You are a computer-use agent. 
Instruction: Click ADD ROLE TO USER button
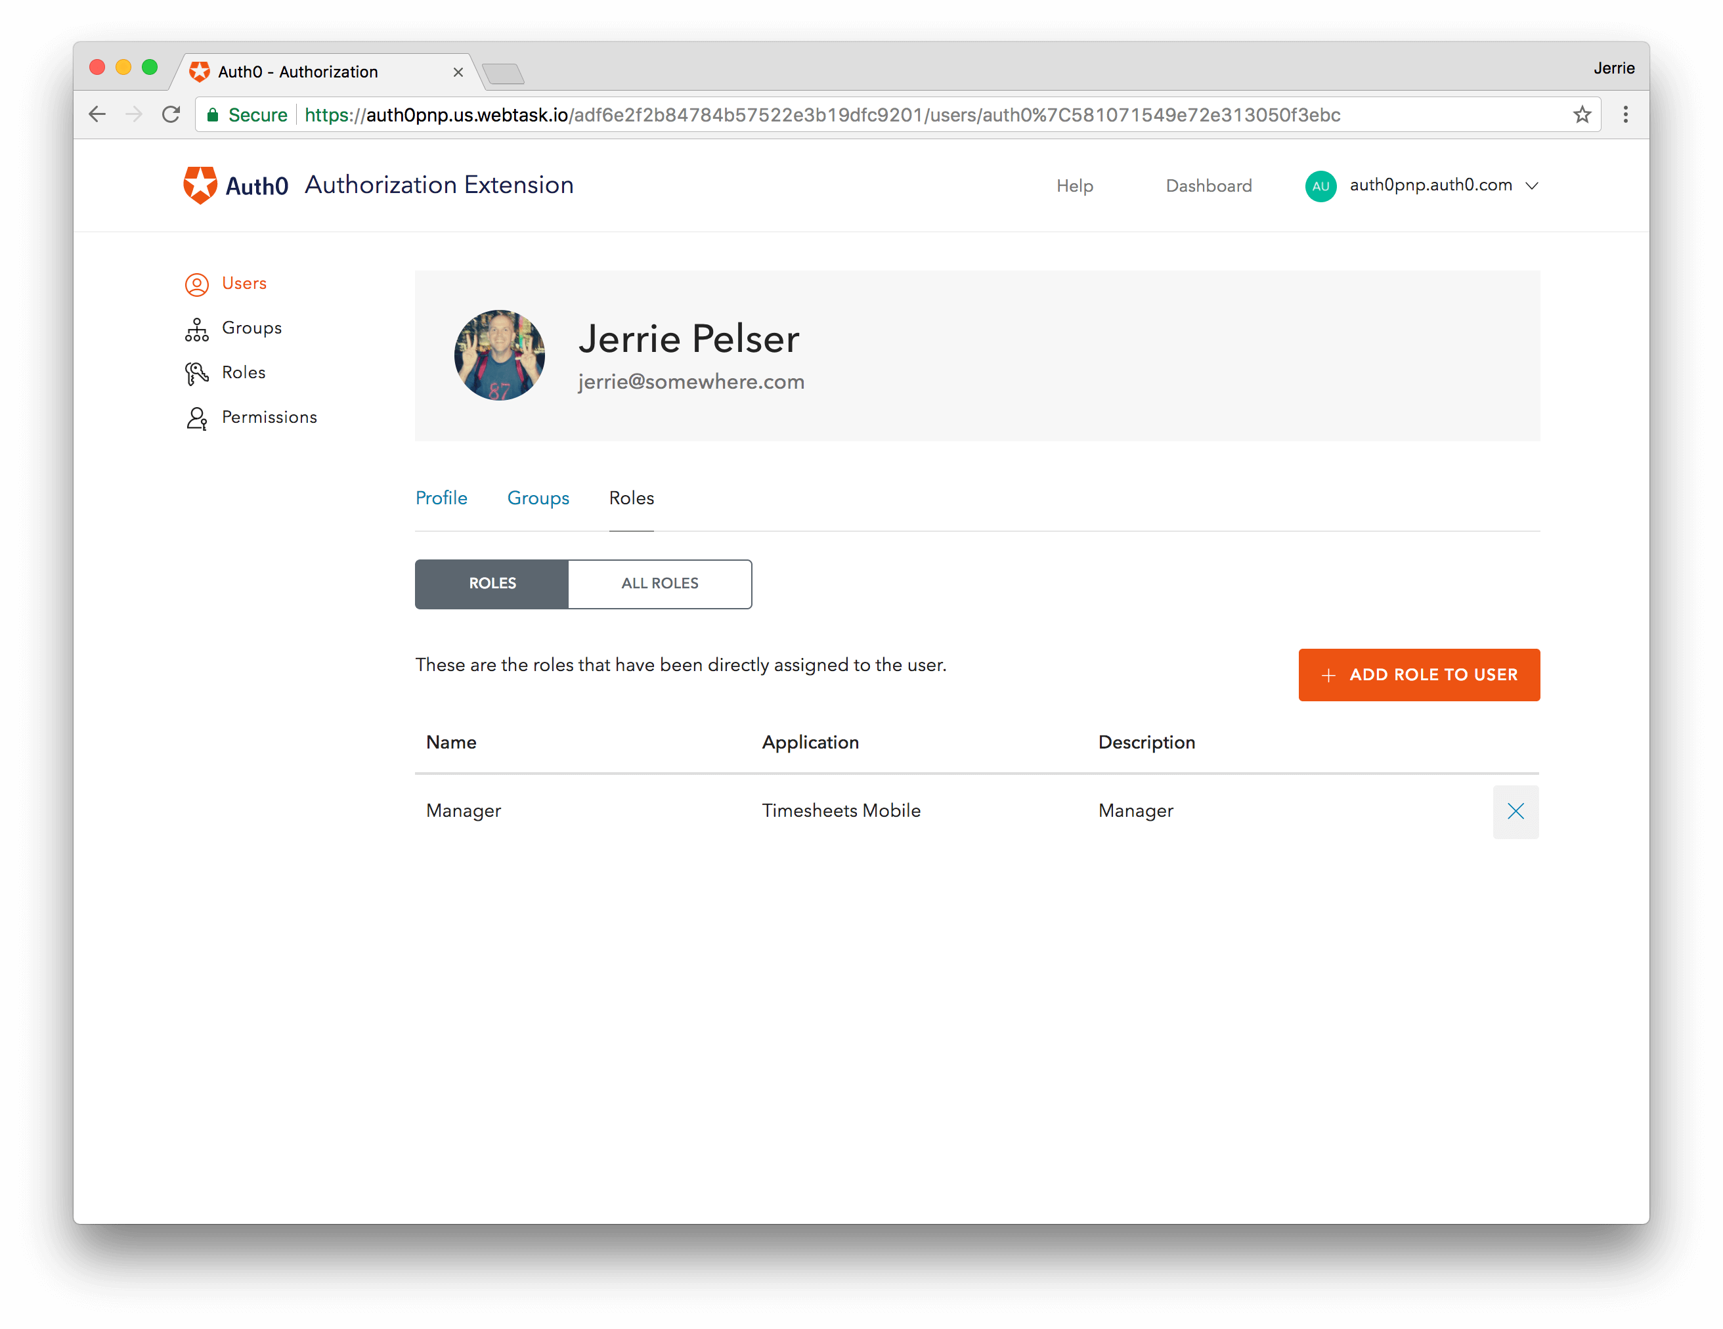[x=1418, y=674]
